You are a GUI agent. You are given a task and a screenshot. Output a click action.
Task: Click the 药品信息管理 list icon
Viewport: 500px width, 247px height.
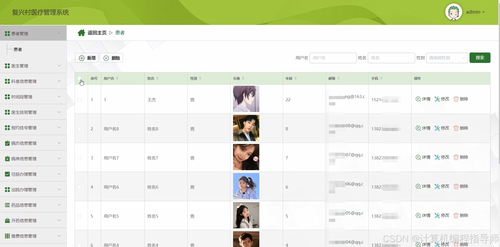pos(7,205)
